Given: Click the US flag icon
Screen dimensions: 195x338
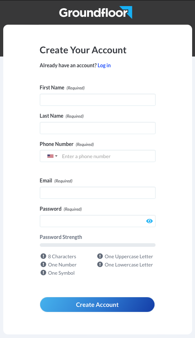Looking at the screenshot, I should coord(50,156).
